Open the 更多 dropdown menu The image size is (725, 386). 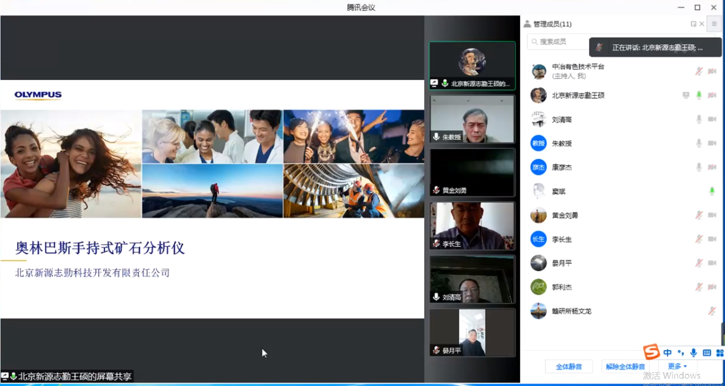coord(677,366)
